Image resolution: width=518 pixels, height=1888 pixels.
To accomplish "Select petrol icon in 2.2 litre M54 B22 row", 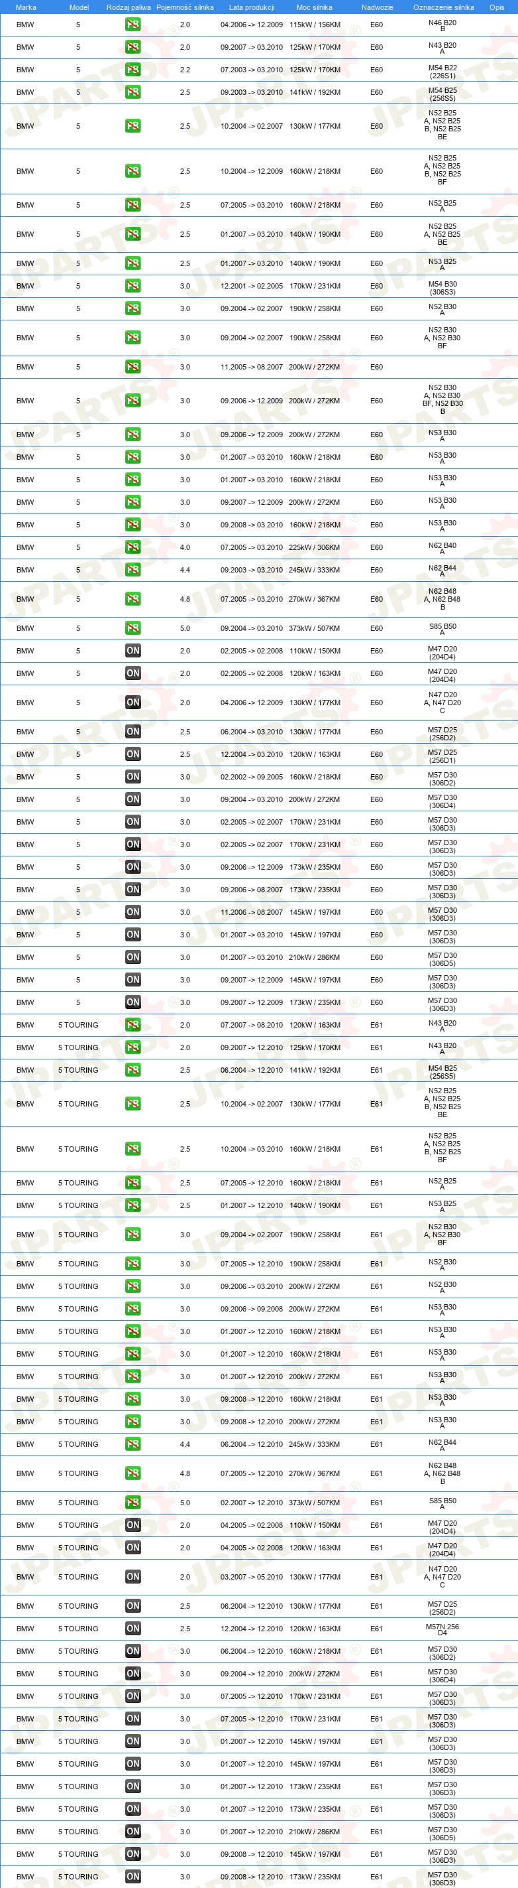I will (x=132, y=70).
